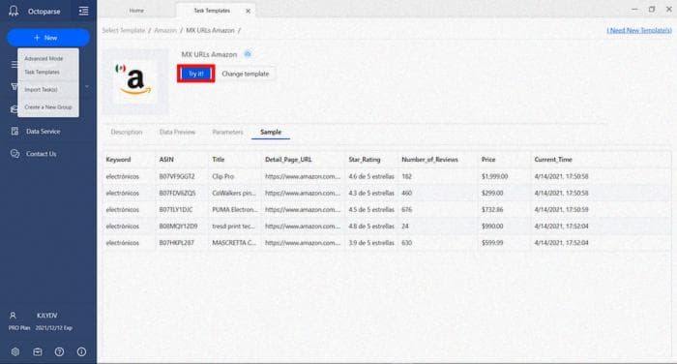Click the PRO Plan expiry text

pyautogui.click(x=41, y=327)
